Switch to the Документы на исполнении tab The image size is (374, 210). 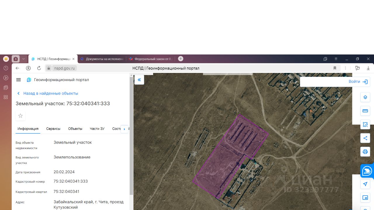pyautogui.click(x=102, y=59)
